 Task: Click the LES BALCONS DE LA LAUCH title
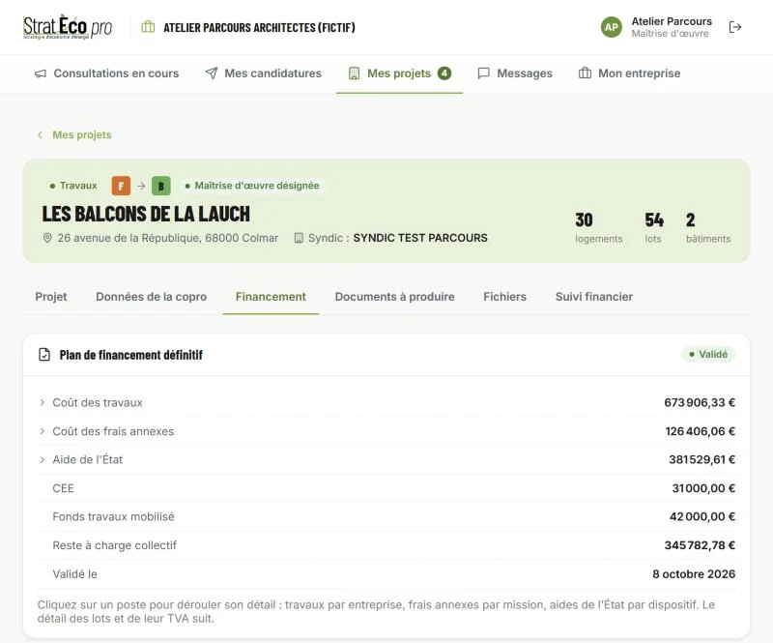coord(146,214)
